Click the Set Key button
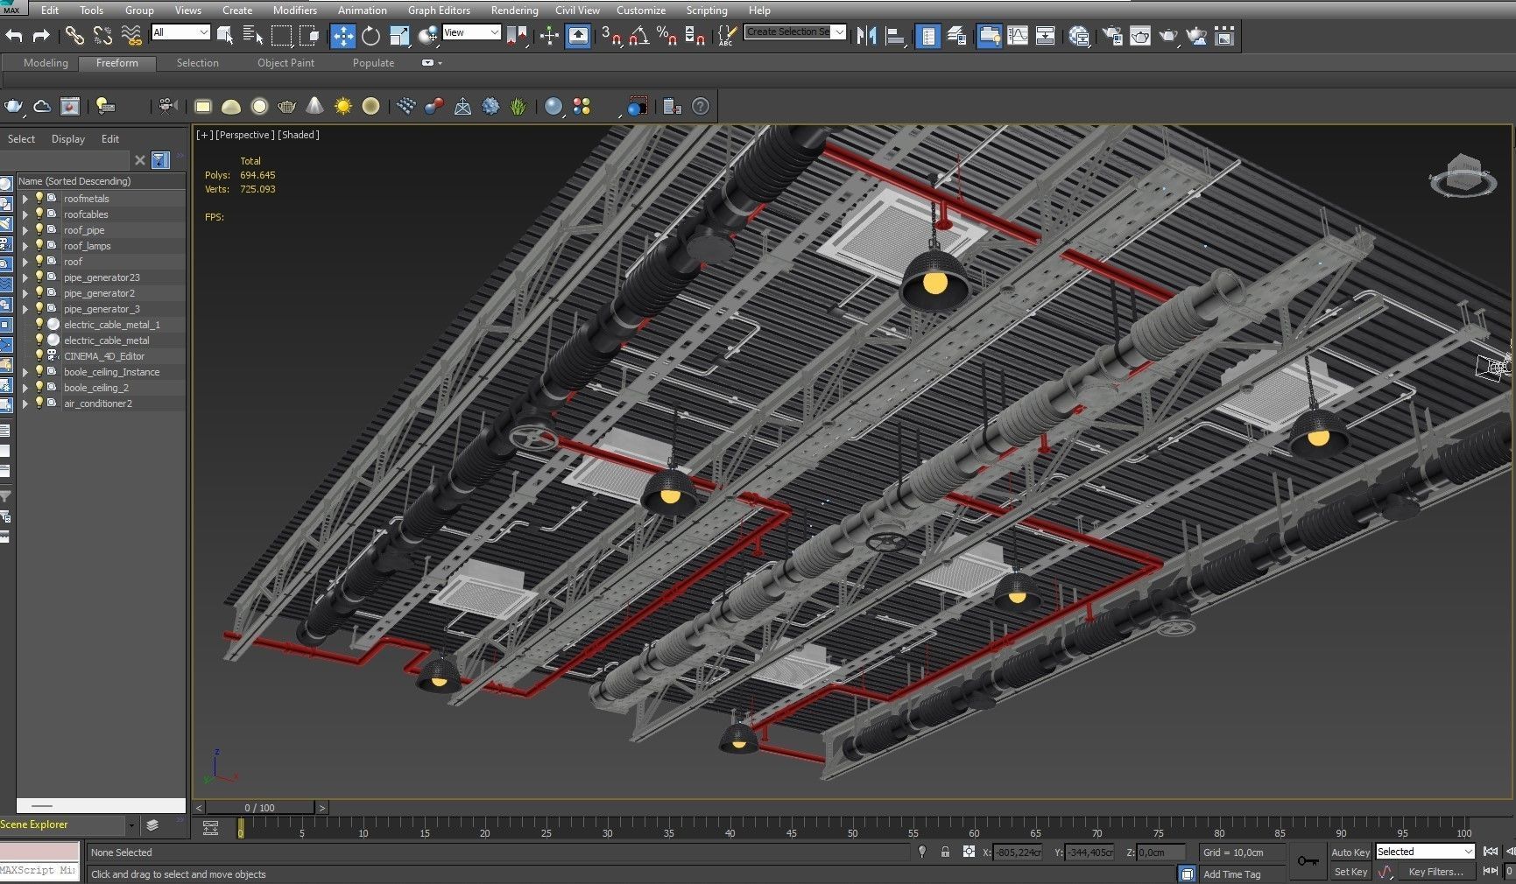 point(1350,872)
